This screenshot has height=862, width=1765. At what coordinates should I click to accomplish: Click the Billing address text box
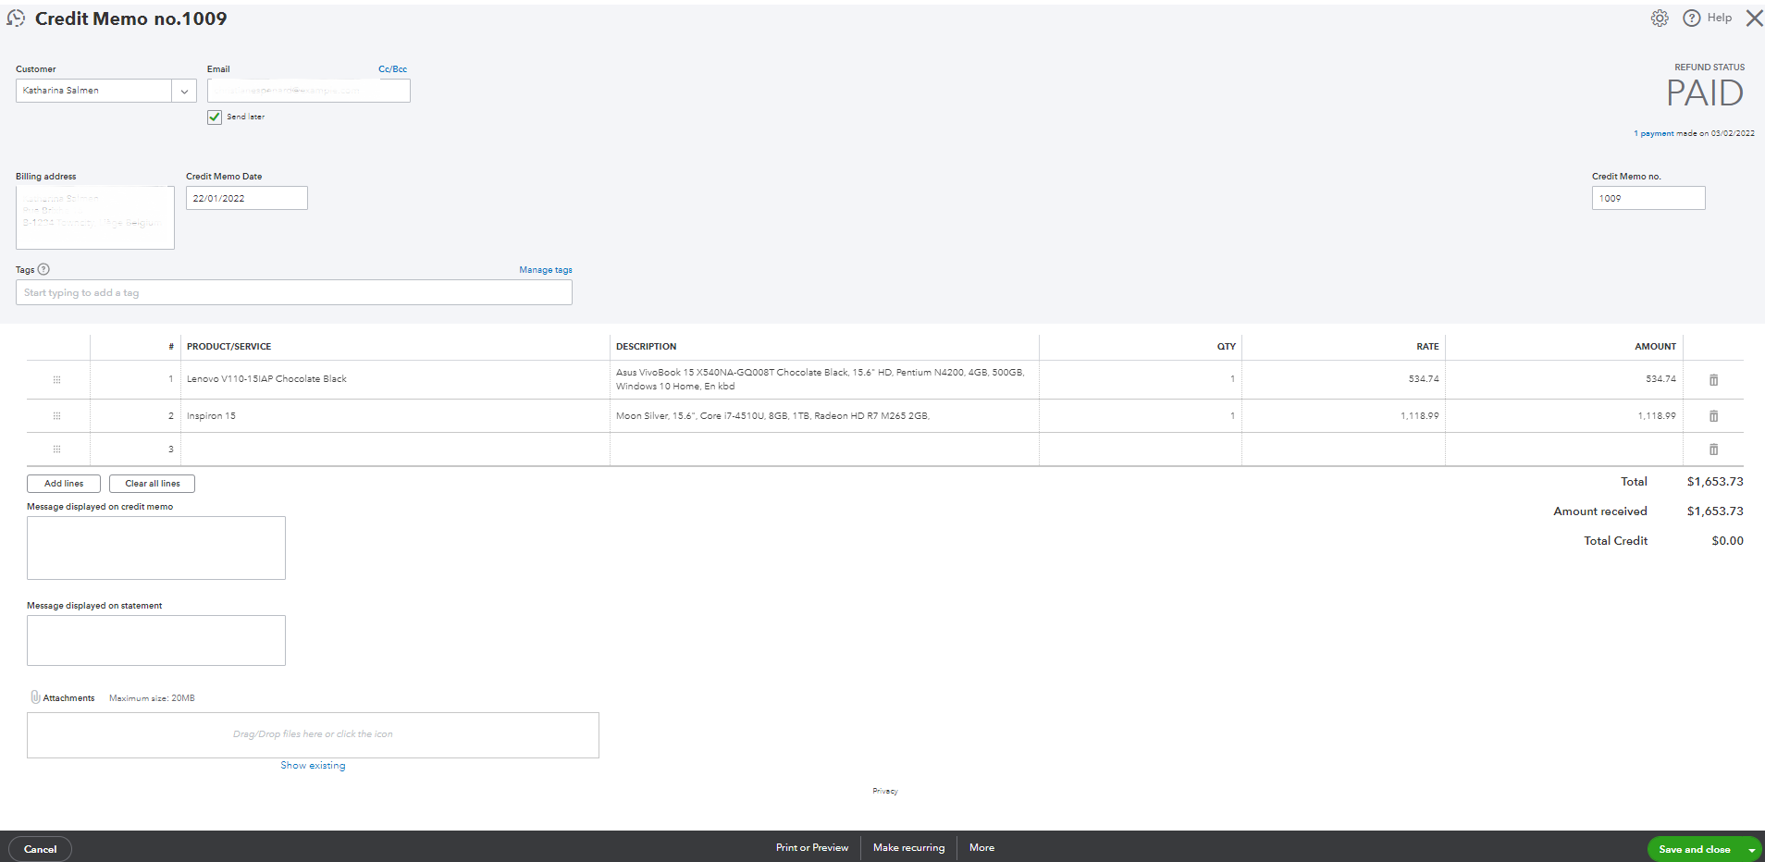click(x=95, y=217)
